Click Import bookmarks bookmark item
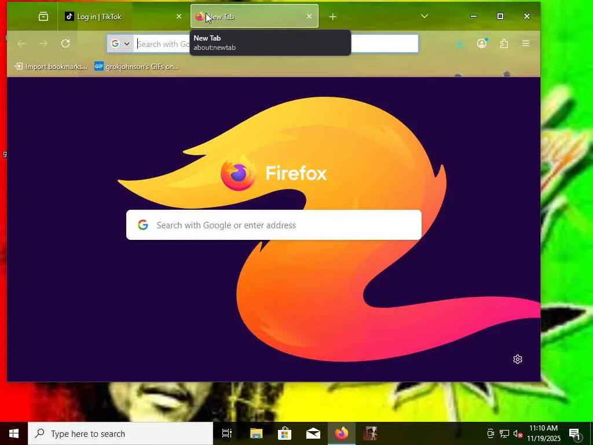 51,67
